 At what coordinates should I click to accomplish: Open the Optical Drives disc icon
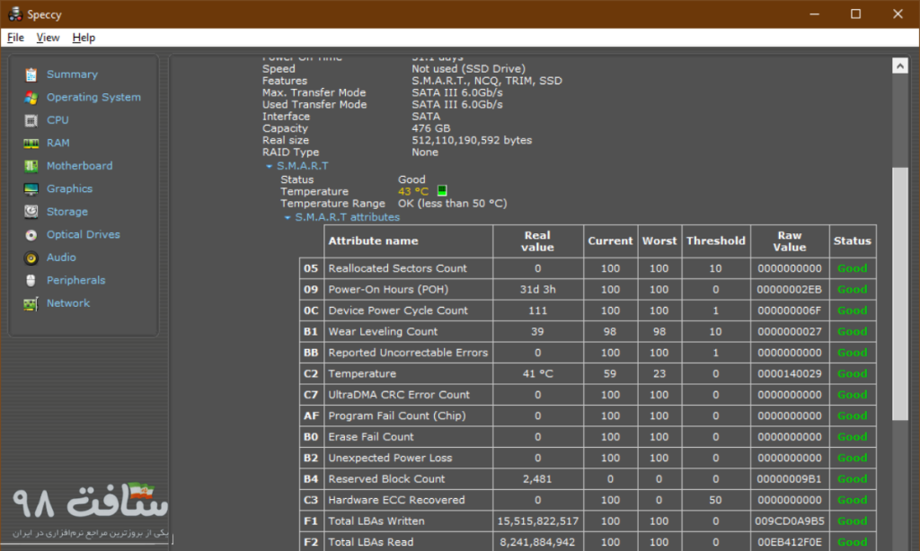coord(31,234)
